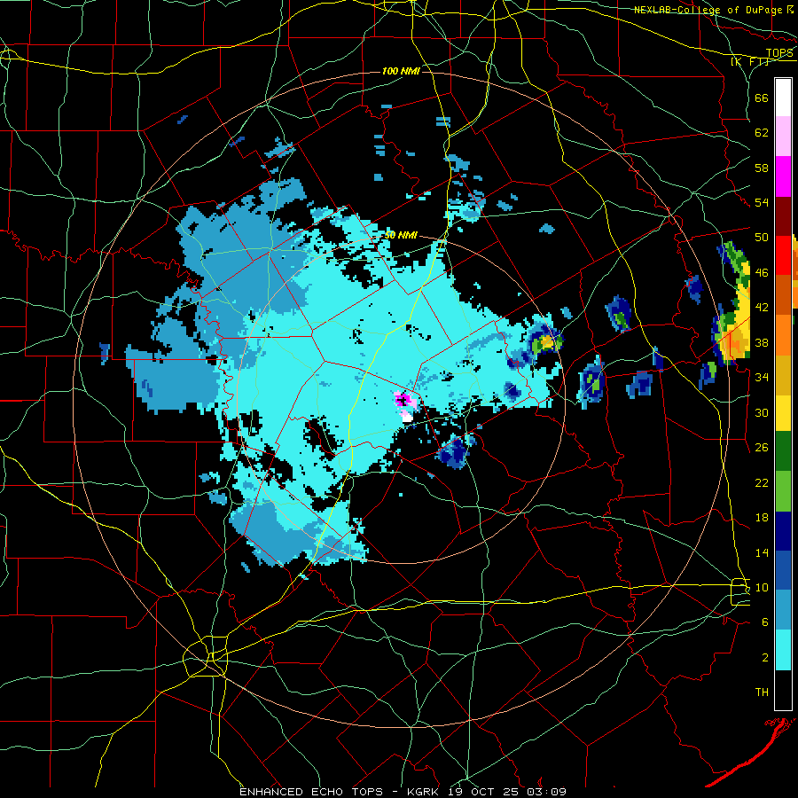Click the '2' legend value
798x798 pixels.
(764, 658)
